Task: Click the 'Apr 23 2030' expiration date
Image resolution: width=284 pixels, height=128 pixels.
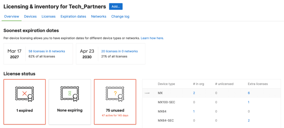Action: [87, 54]
